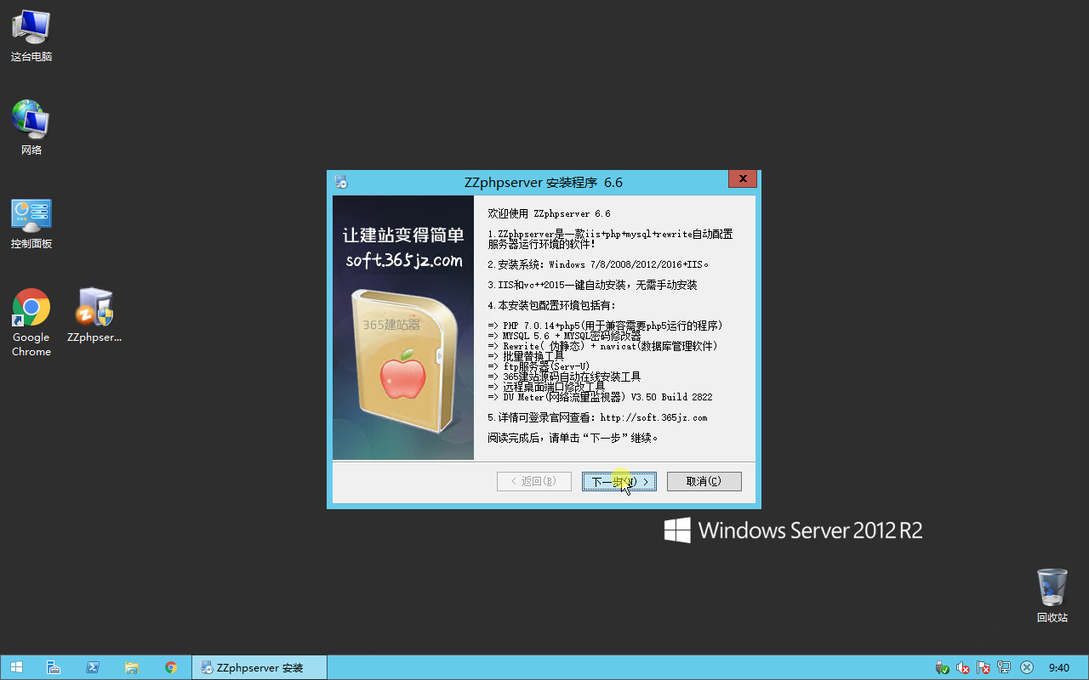Launch PowerShell from the taskbar
This screenshot has width=1089, height=680.
click(x=93, y=667)
